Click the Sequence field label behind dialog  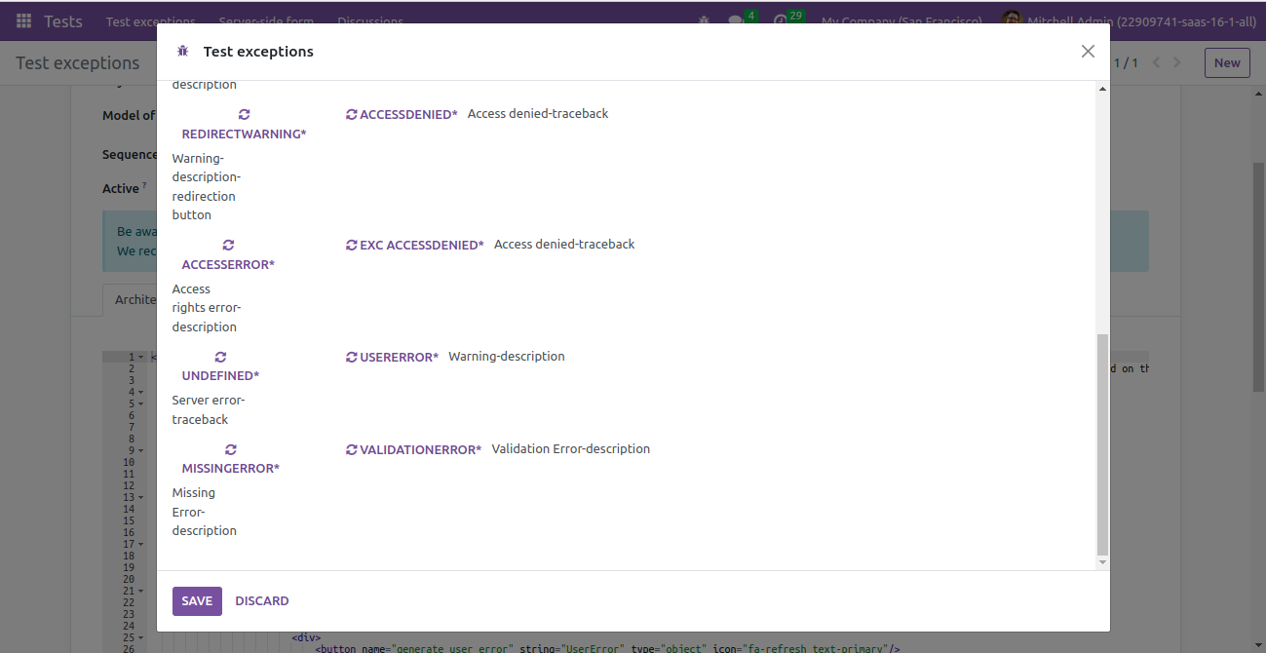pos(130,154)
